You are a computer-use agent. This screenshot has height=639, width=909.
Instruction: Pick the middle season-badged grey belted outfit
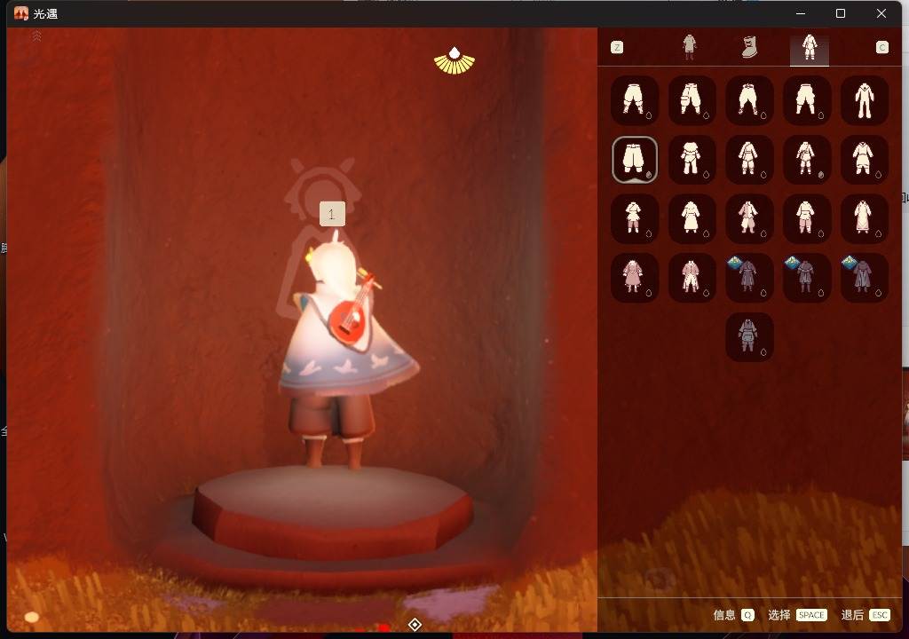pos(806,278)
